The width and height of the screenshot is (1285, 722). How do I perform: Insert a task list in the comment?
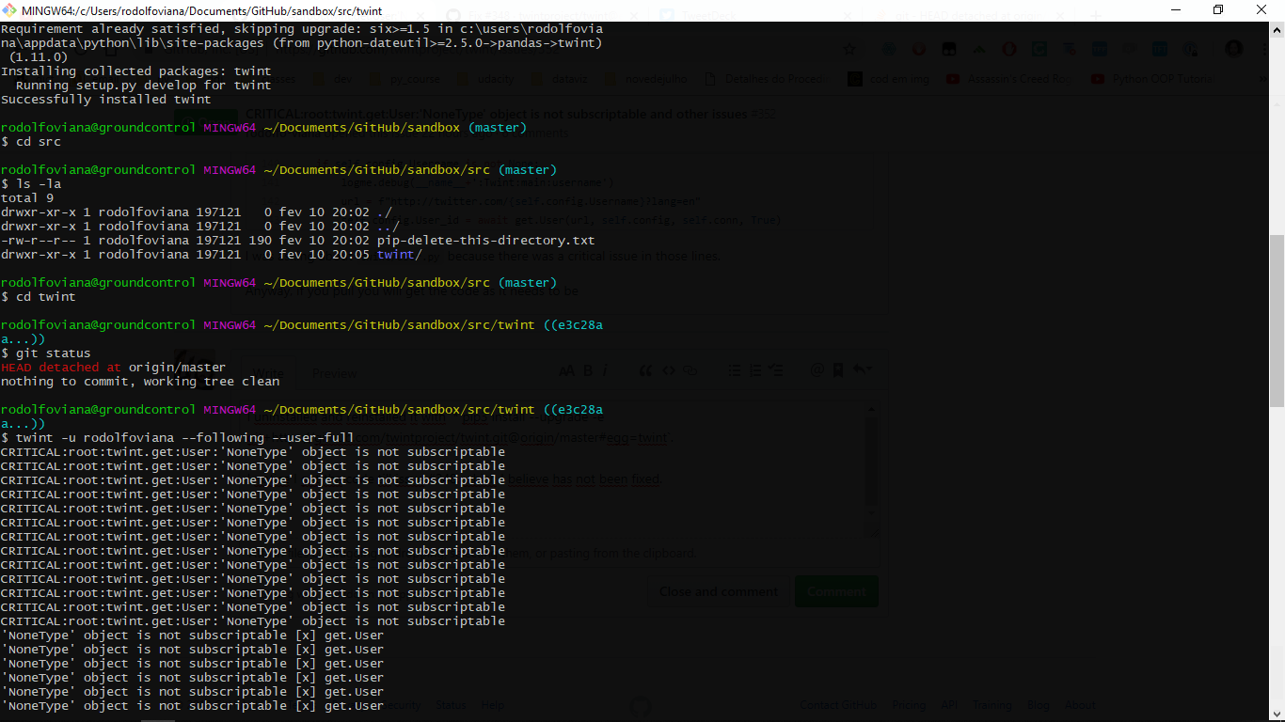click(775, 369)
